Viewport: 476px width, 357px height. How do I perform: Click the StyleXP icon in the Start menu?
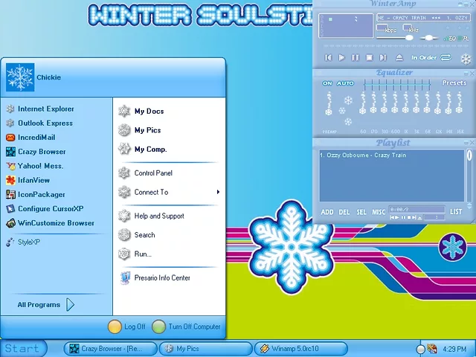tap(10, 242)
